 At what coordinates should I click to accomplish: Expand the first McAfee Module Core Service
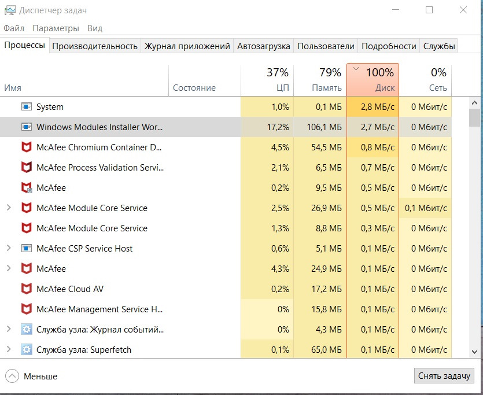[9, 208]
